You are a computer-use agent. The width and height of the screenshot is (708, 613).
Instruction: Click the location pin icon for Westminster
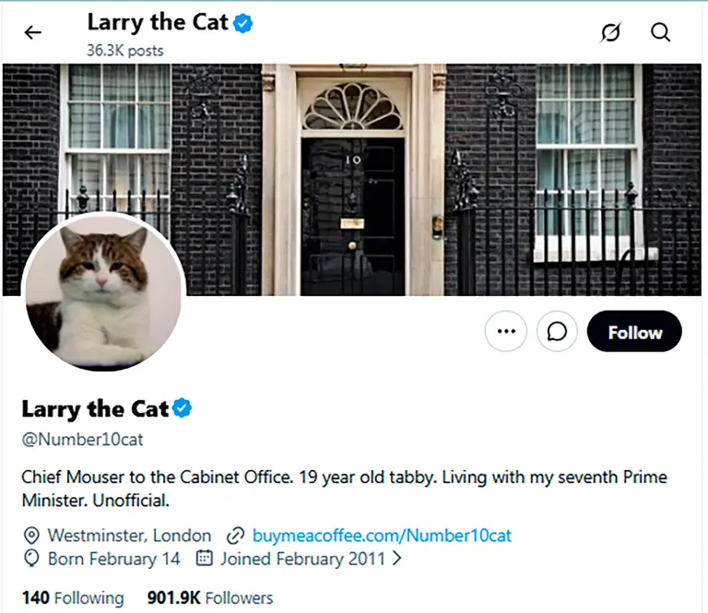point(31,536)
